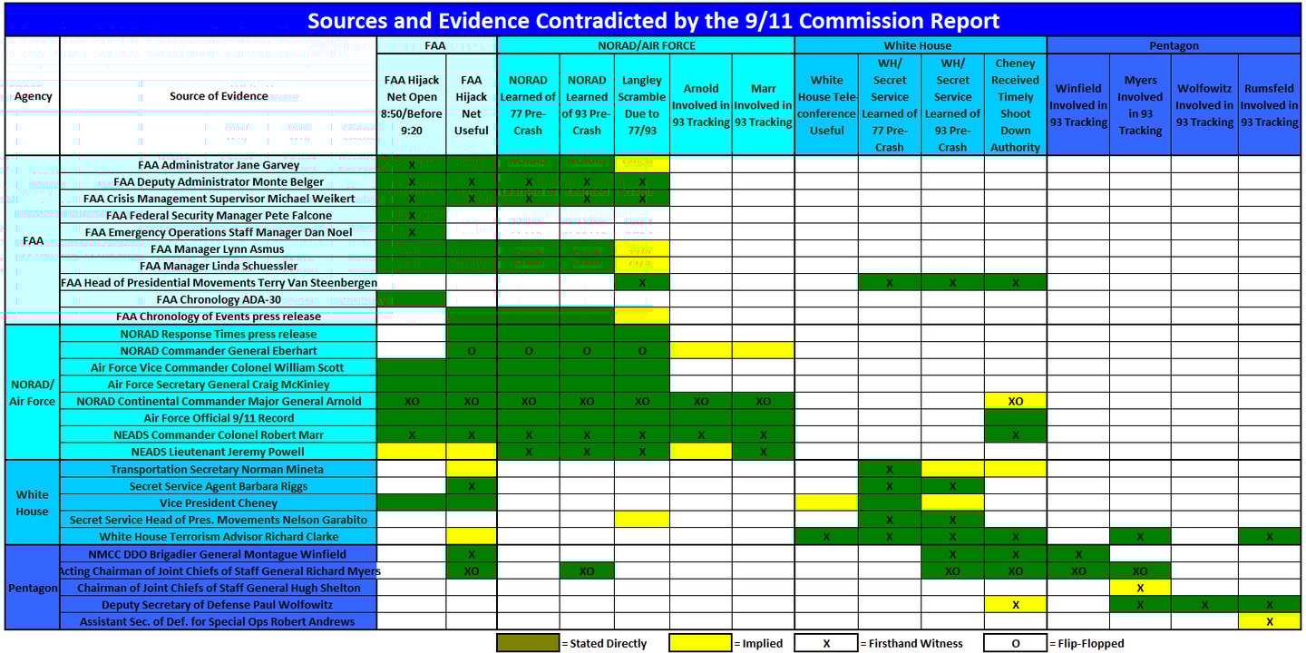
Task: Select column header "Winfield Involved in 93 Tracking"
Action: 1078,105
